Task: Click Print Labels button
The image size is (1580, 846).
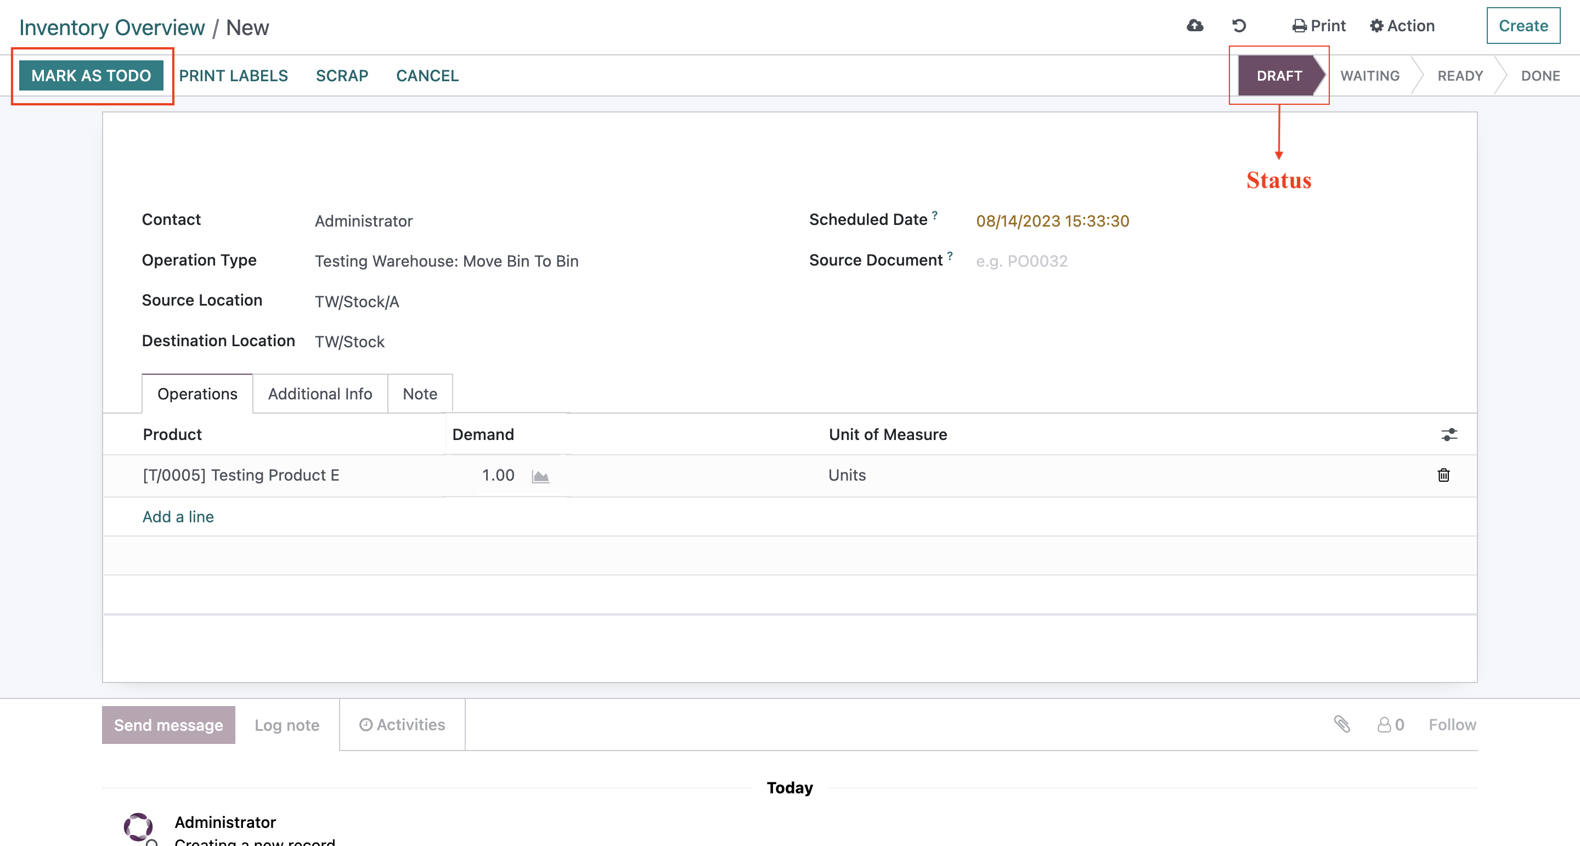Action: pyautogui.click(x=233, y=76)
